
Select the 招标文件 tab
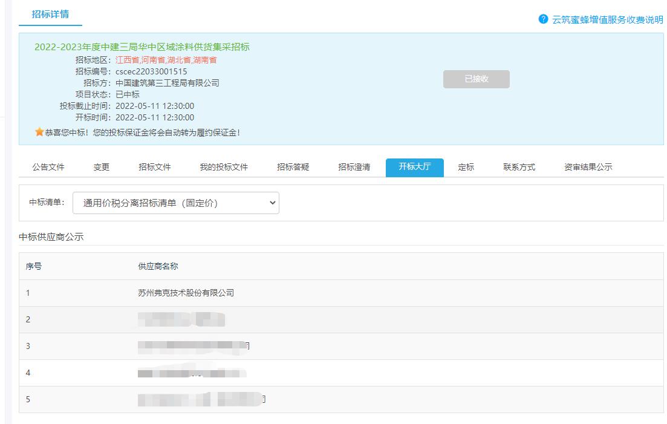[155, 168]
